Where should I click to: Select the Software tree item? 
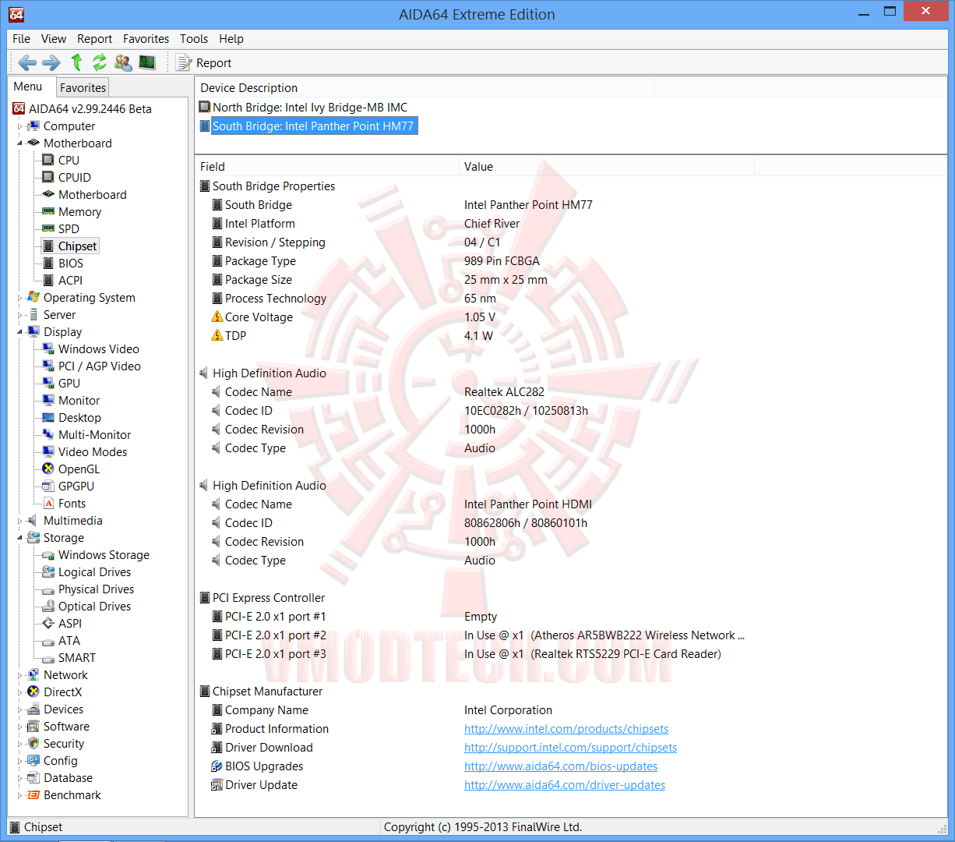click(x=66, y=726)
